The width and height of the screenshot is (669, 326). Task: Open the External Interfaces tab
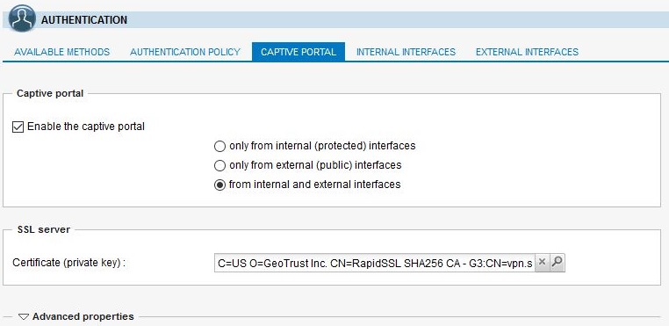tap(527, 52)
